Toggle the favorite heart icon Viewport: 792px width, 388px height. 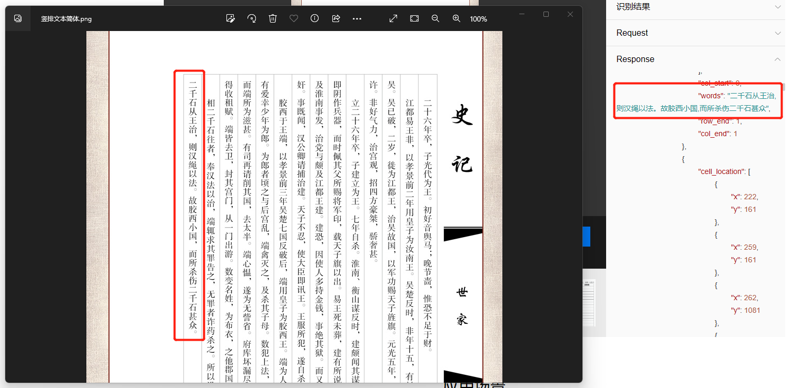[x=294, y=18]
